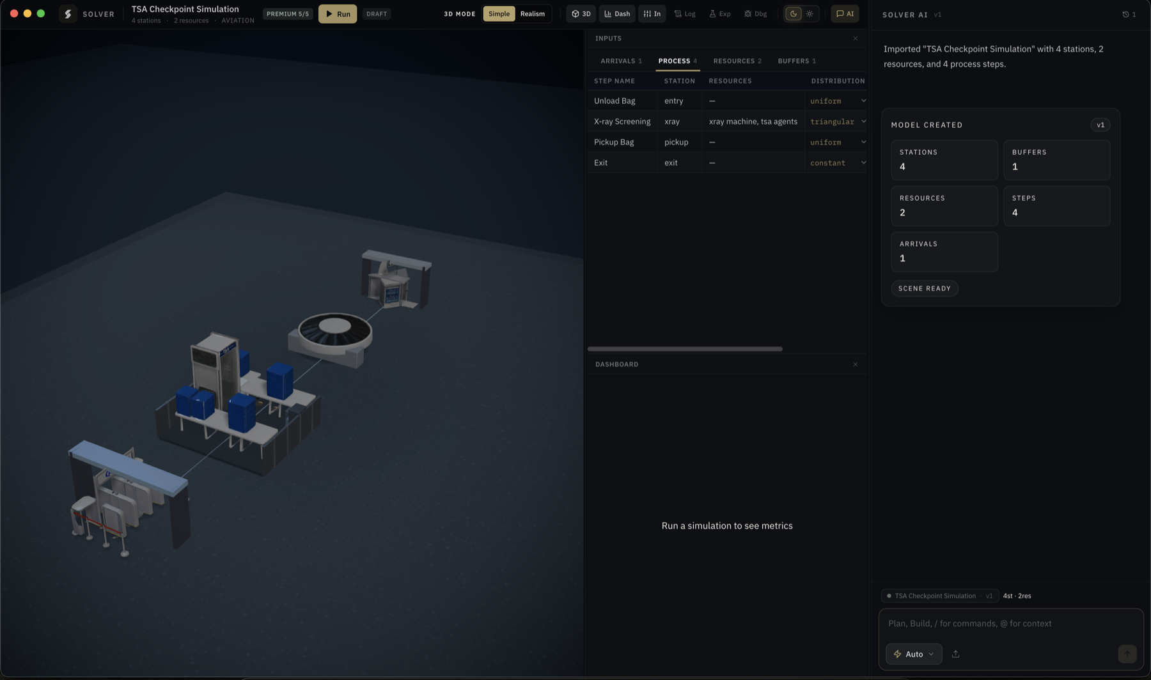
Task: Click the upload attachment icon
Action: (x=956, y=654)
